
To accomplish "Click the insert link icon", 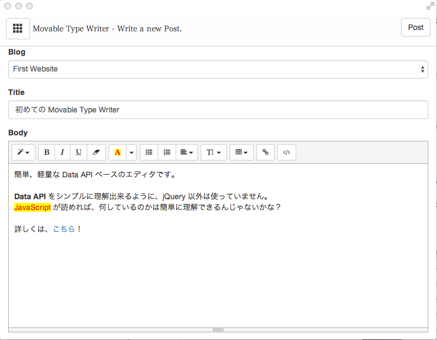I will click(265, 152).
